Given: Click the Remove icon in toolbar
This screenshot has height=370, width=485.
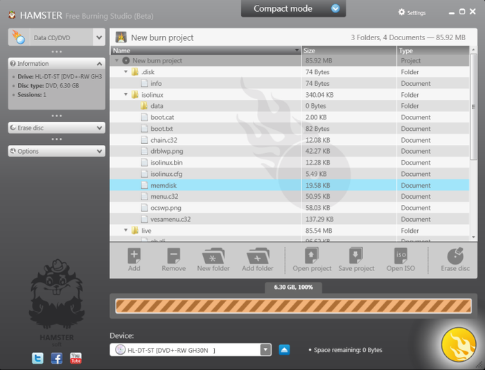Looking at the screenshot, I should point(173,260).
